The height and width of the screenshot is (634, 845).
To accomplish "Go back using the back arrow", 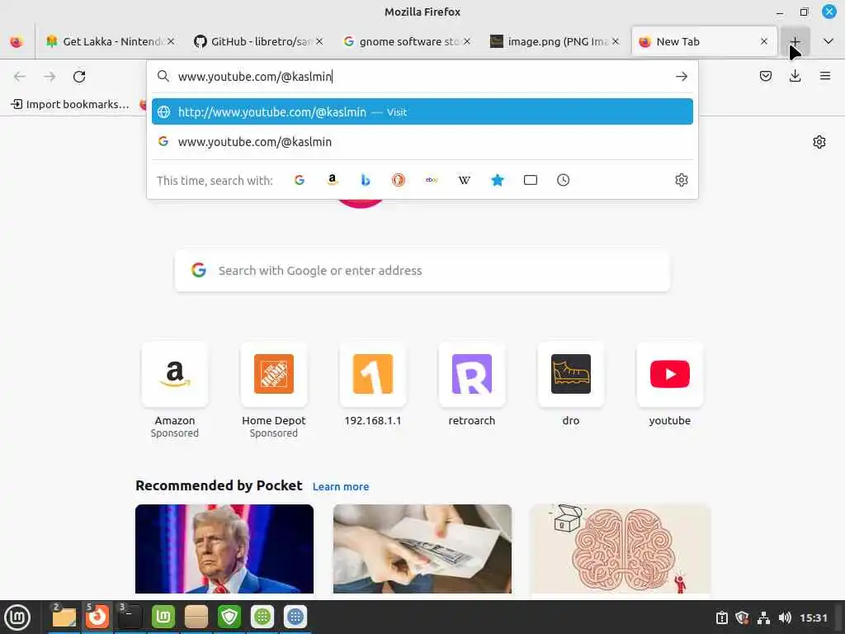I will [20, 77].
